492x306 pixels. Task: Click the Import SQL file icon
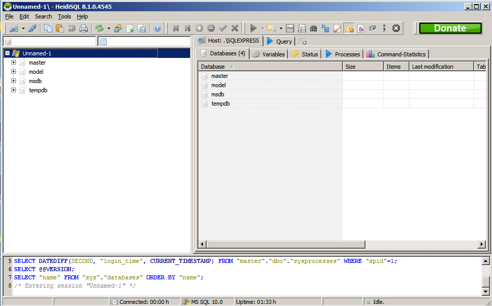coord(130,29)
